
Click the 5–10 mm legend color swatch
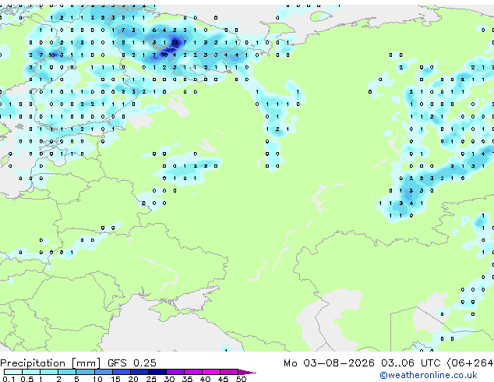[85, 372]
